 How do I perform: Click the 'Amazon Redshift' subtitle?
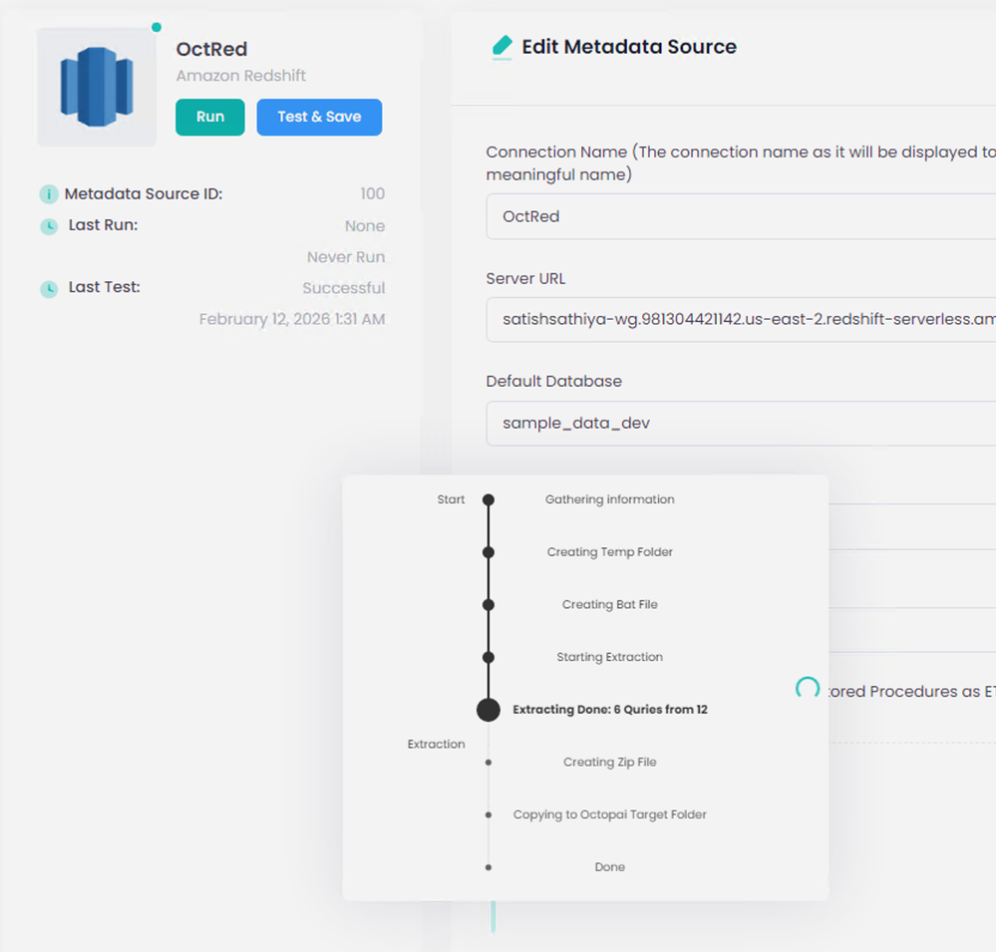coord(240,76)
